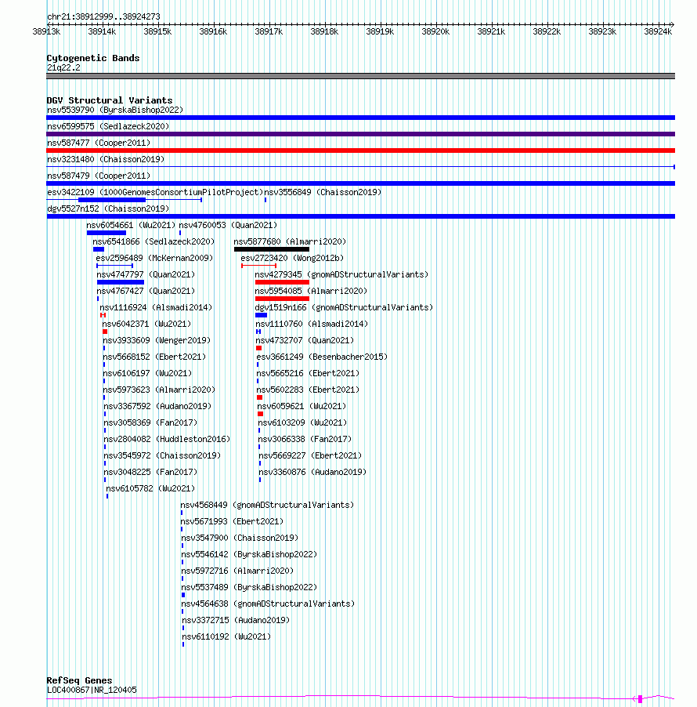Open the nsv1116924 (Alsmadi2014) label
Image resolution: width=697 pixels, height=707 pixels.
point(156,307)
